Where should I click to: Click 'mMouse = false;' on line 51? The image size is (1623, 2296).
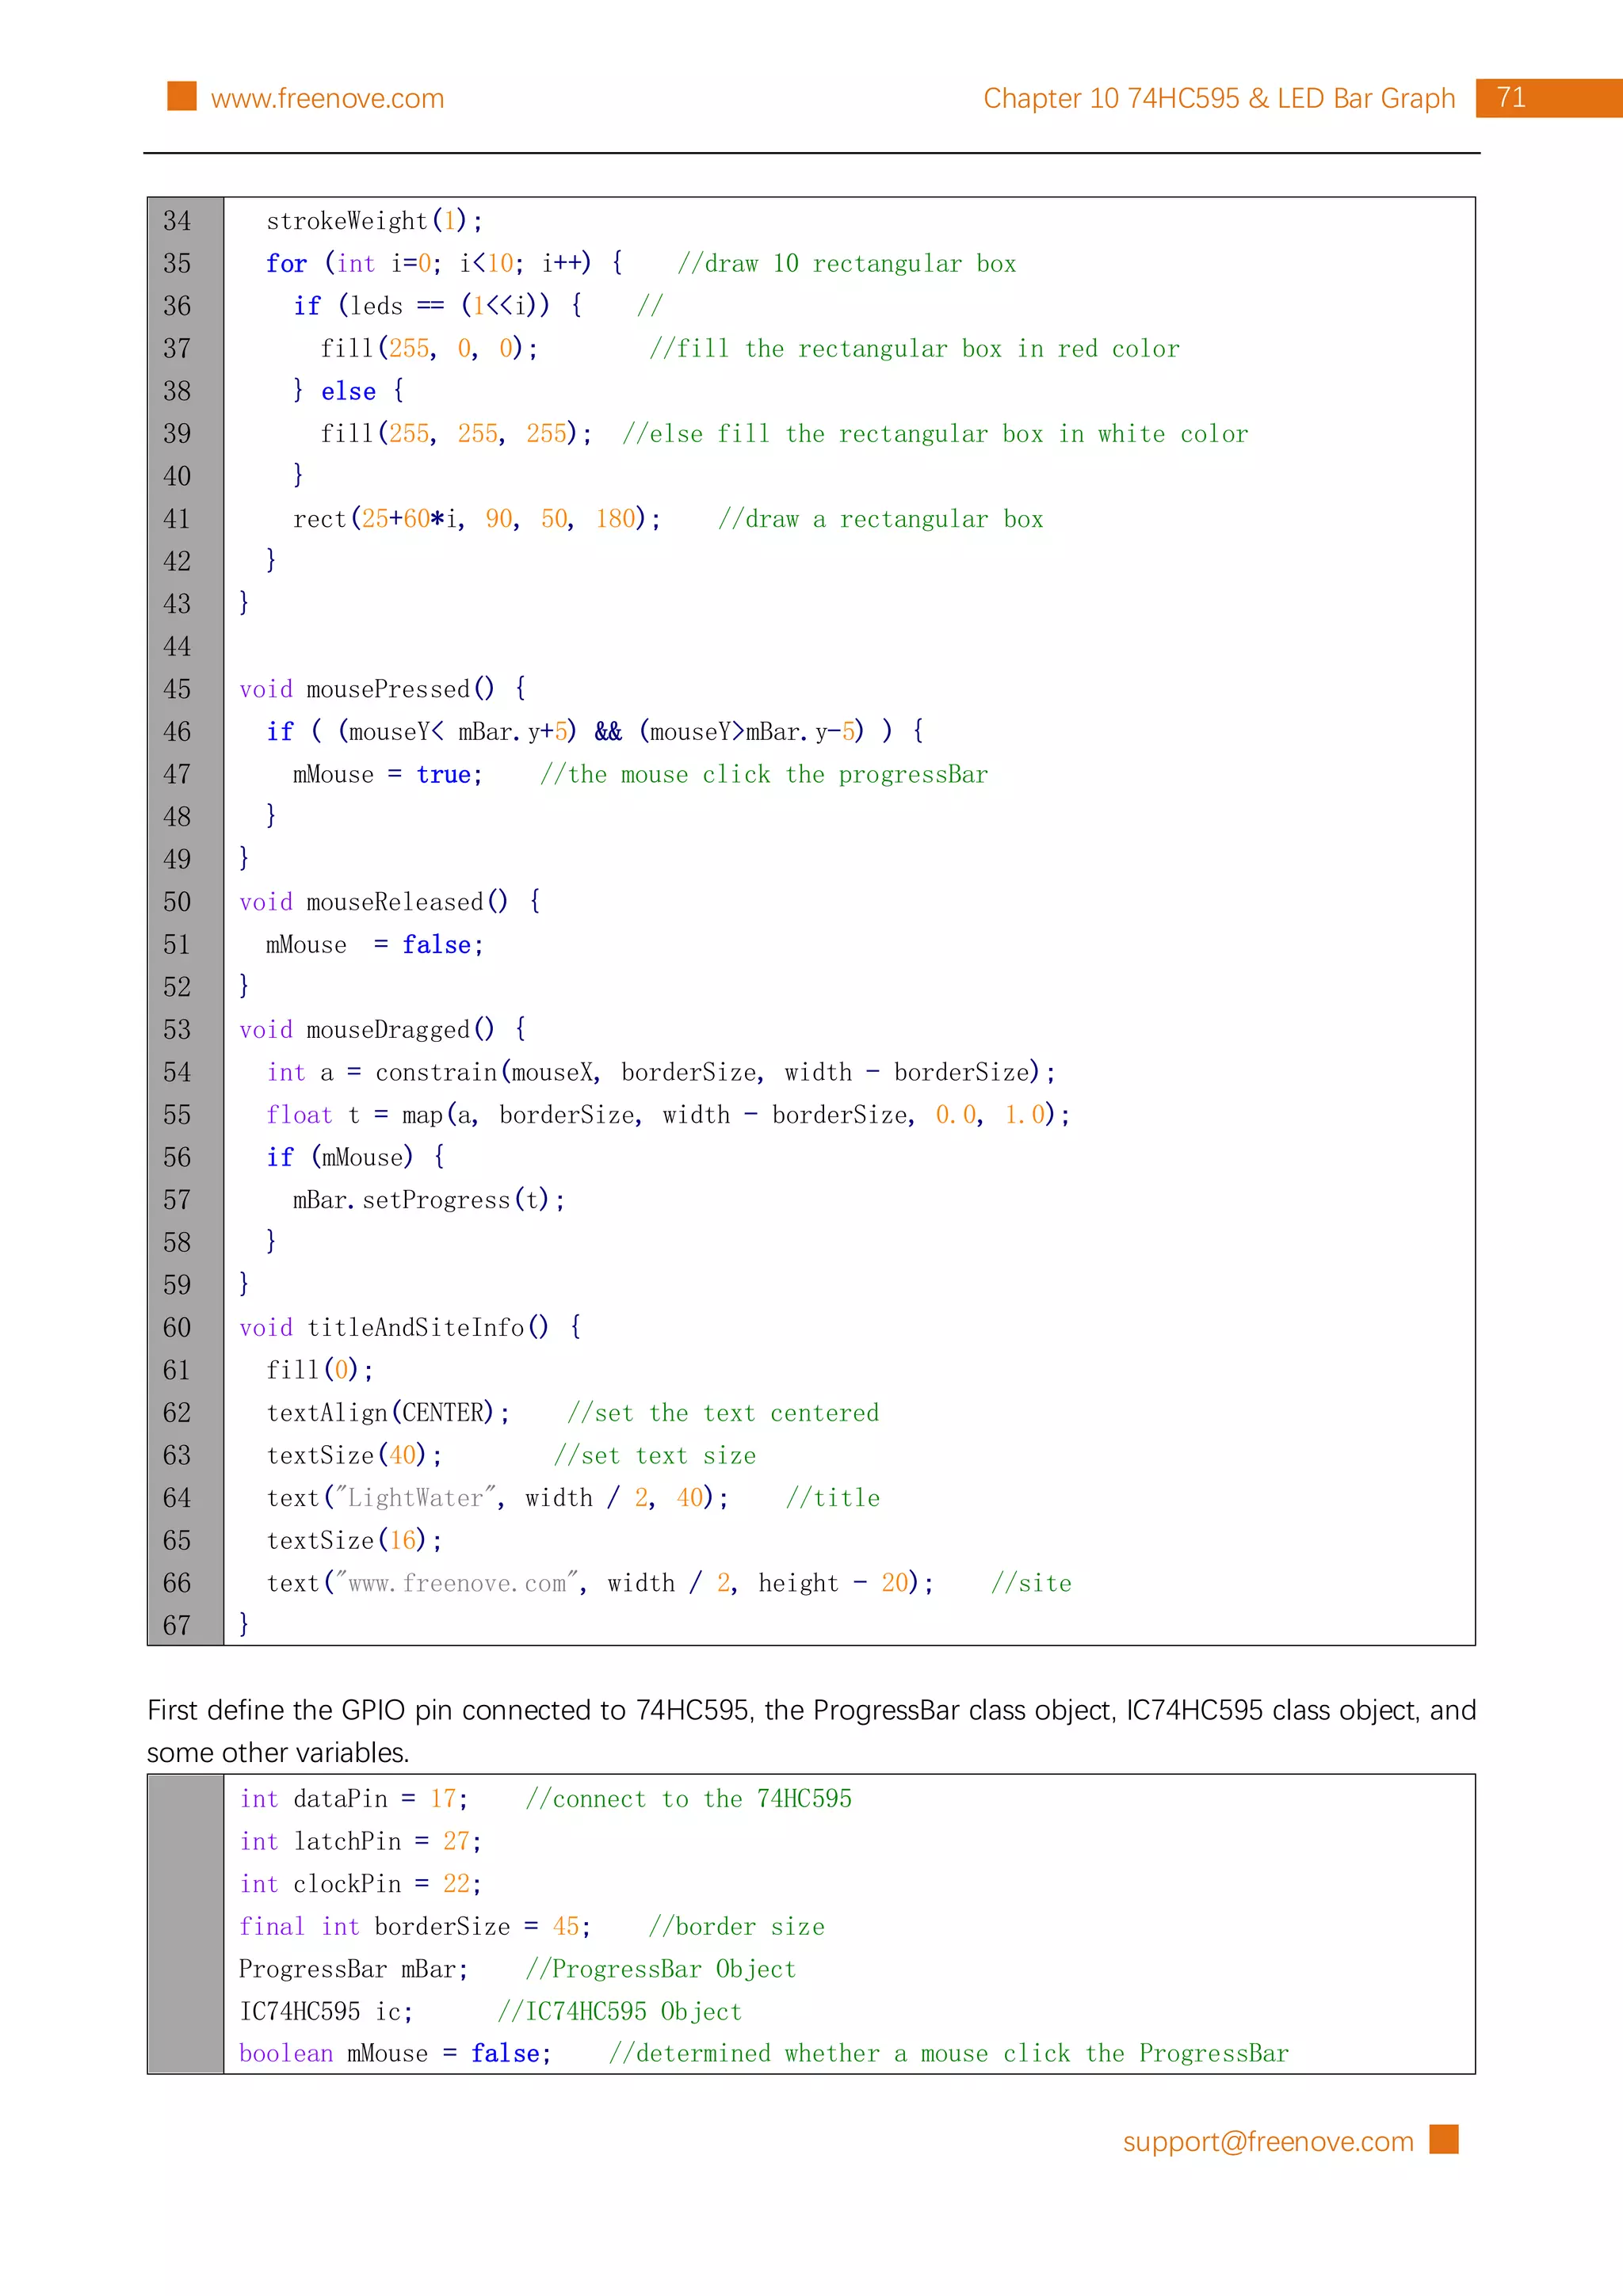(375, 945)
